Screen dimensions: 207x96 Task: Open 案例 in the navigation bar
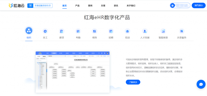tap(90, 6)
